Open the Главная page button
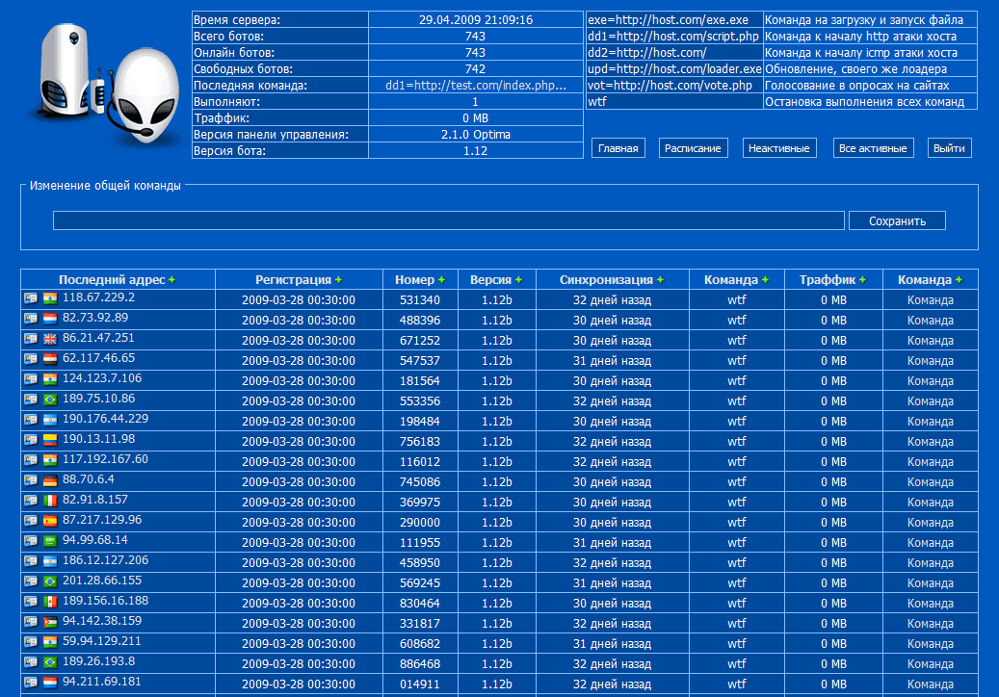 tap(618, 147)
